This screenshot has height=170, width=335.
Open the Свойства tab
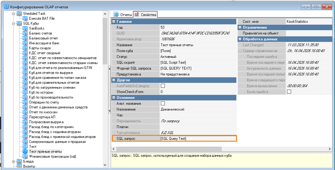(146, 14)
